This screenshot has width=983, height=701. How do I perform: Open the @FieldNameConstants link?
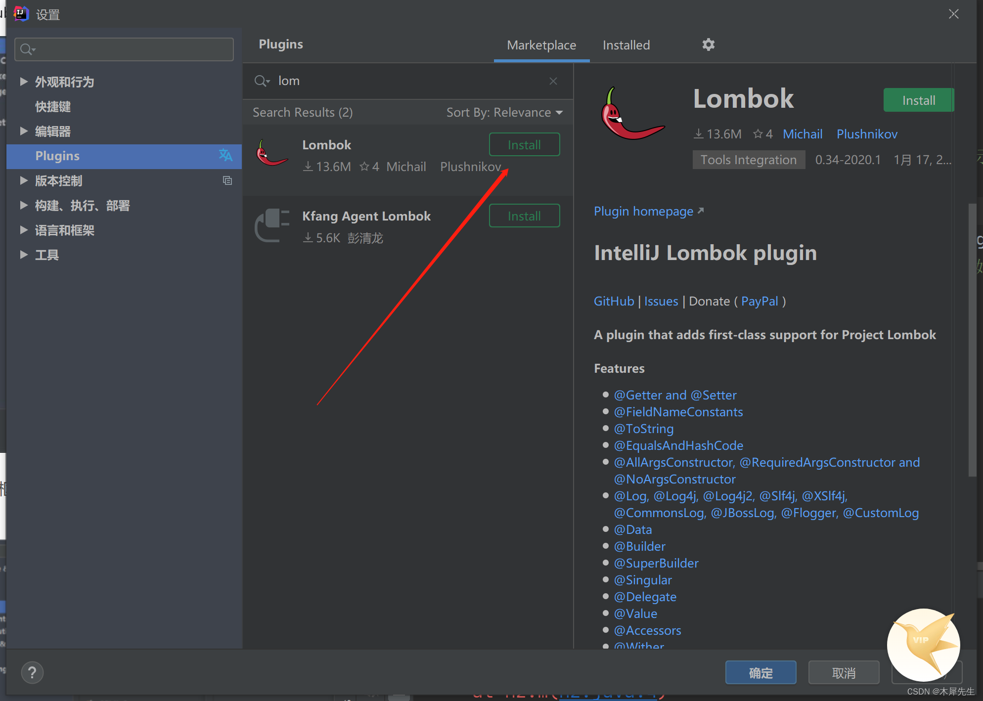[678, 412]
